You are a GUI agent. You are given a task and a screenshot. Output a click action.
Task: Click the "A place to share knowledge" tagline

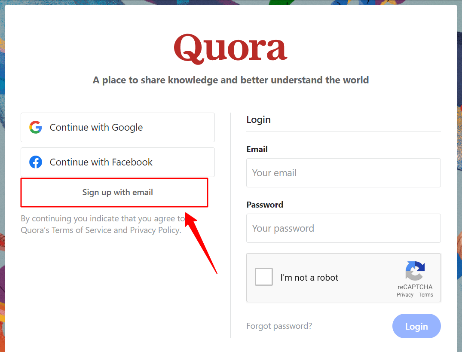231,80
